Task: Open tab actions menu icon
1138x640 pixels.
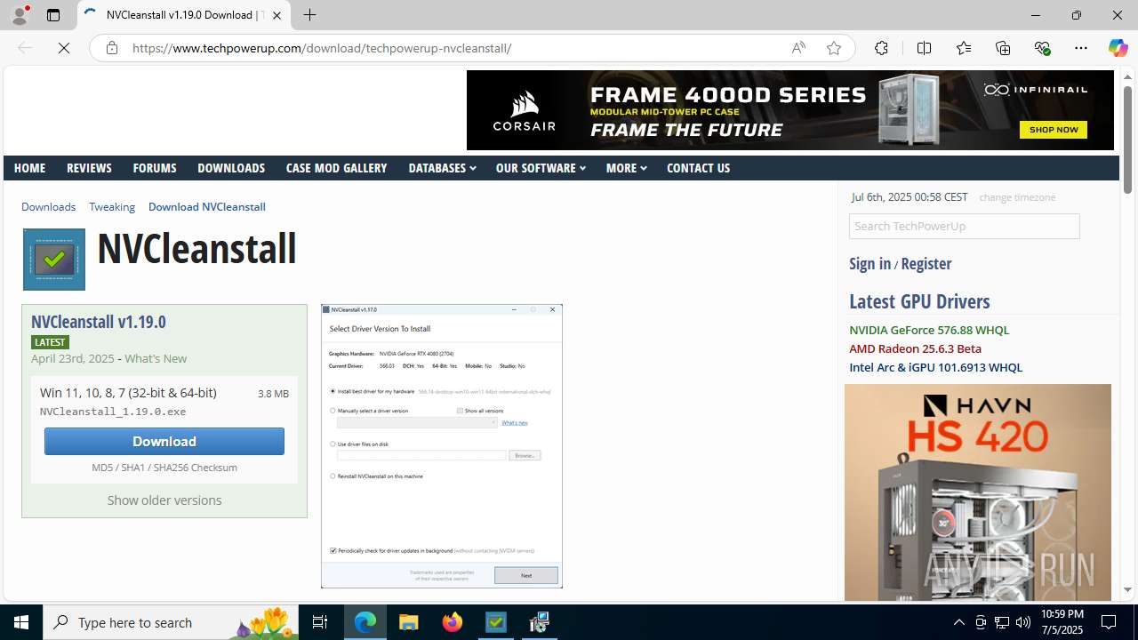Action: (53, 15)
